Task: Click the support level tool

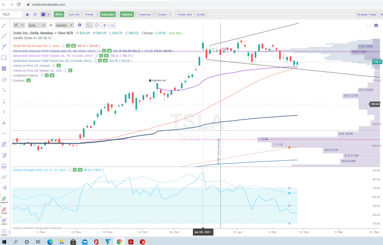Action: click(x=4, y=200)
